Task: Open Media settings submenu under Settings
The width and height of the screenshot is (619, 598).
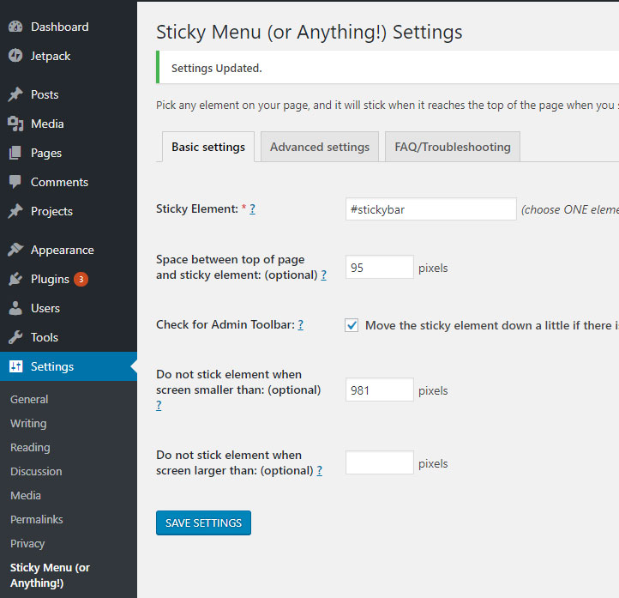Action: tap(26, 495)
